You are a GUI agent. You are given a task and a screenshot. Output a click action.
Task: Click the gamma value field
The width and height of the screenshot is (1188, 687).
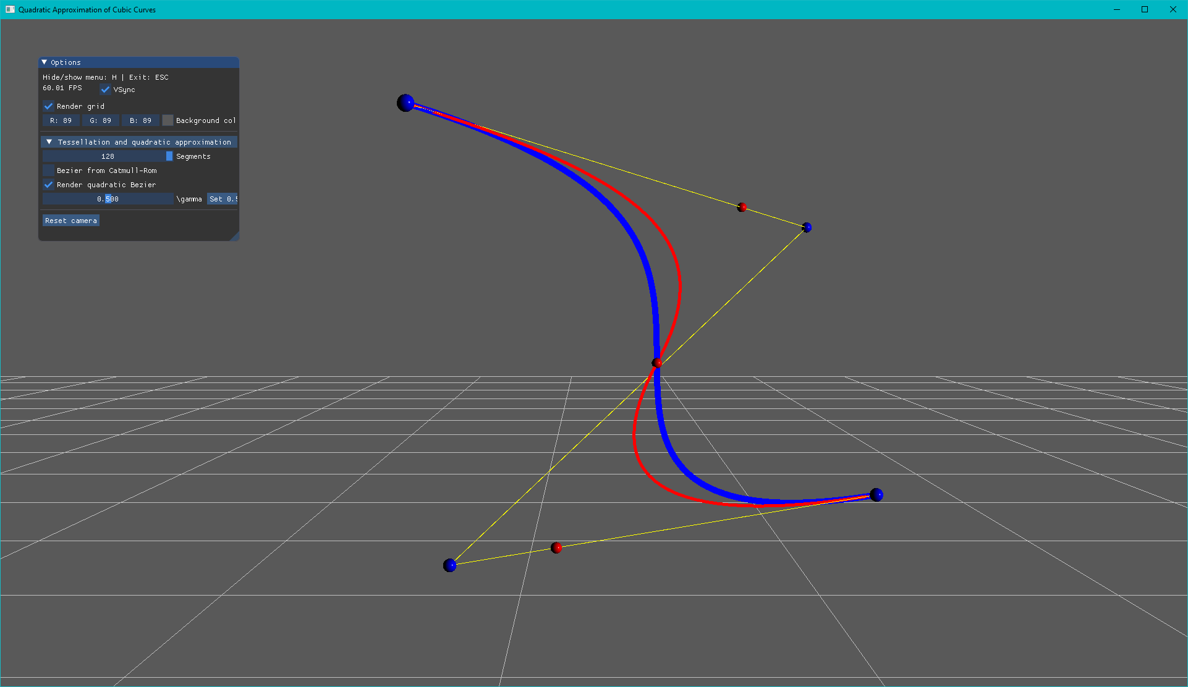[108, 199]
